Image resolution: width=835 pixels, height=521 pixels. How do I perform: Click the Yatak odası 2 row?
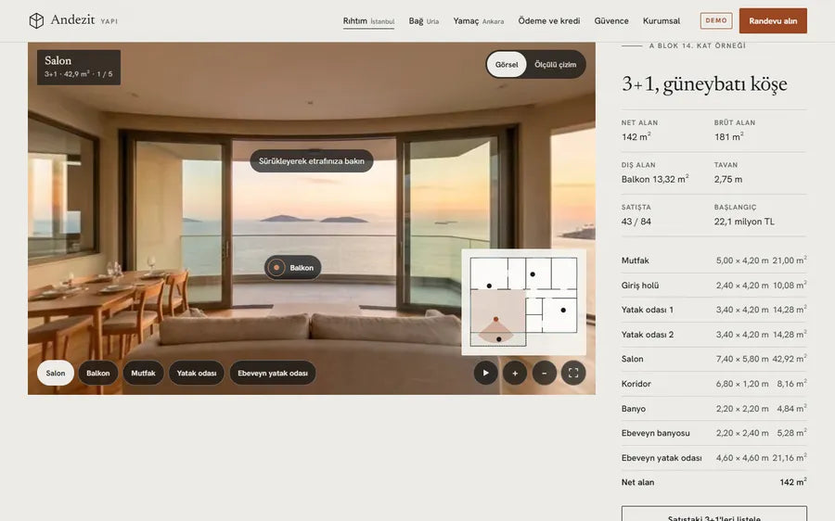coord(714,335)
